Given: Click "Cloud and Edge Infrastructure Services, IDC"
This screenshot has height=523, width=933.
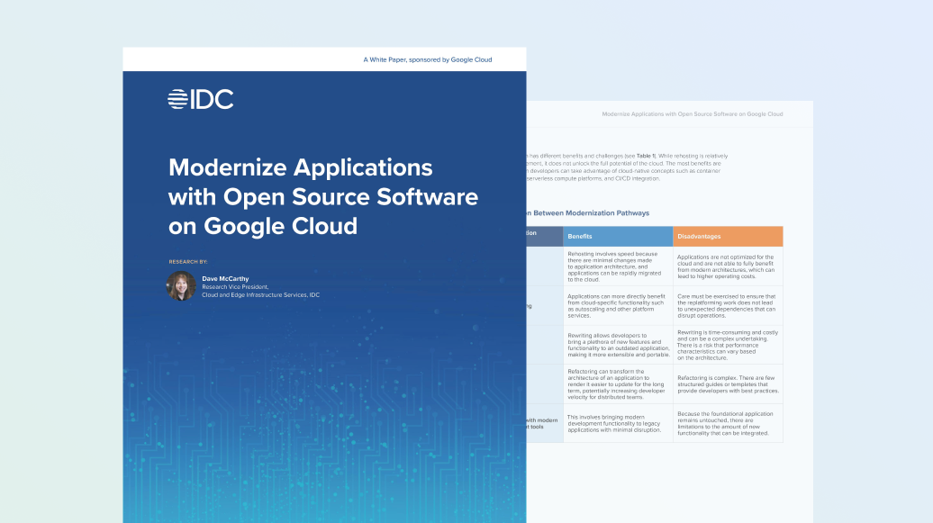Looking at the screenshot, I should pos(260,295).
